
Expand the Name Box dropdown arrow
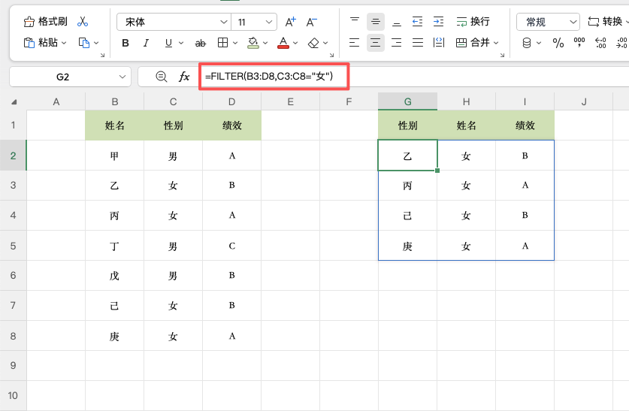click(122, 77)
